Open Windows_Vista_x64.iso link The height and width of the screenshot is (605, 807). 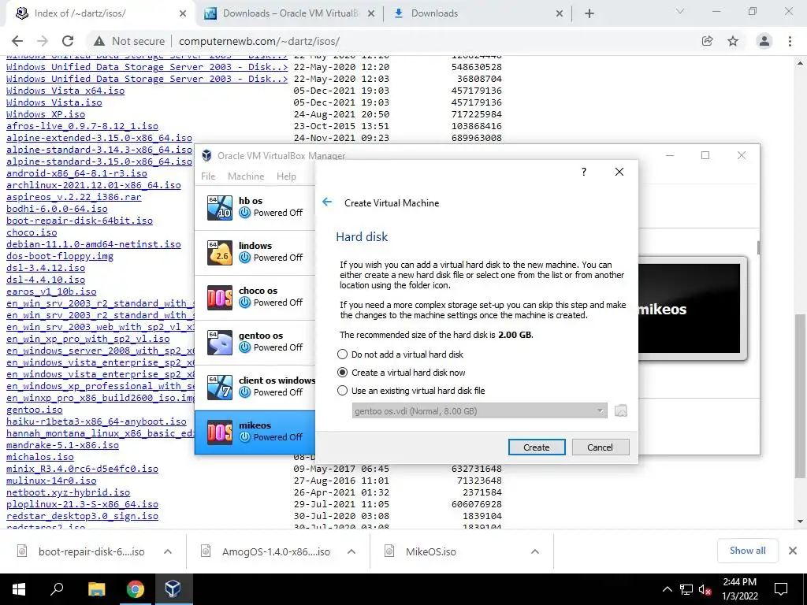65,91
